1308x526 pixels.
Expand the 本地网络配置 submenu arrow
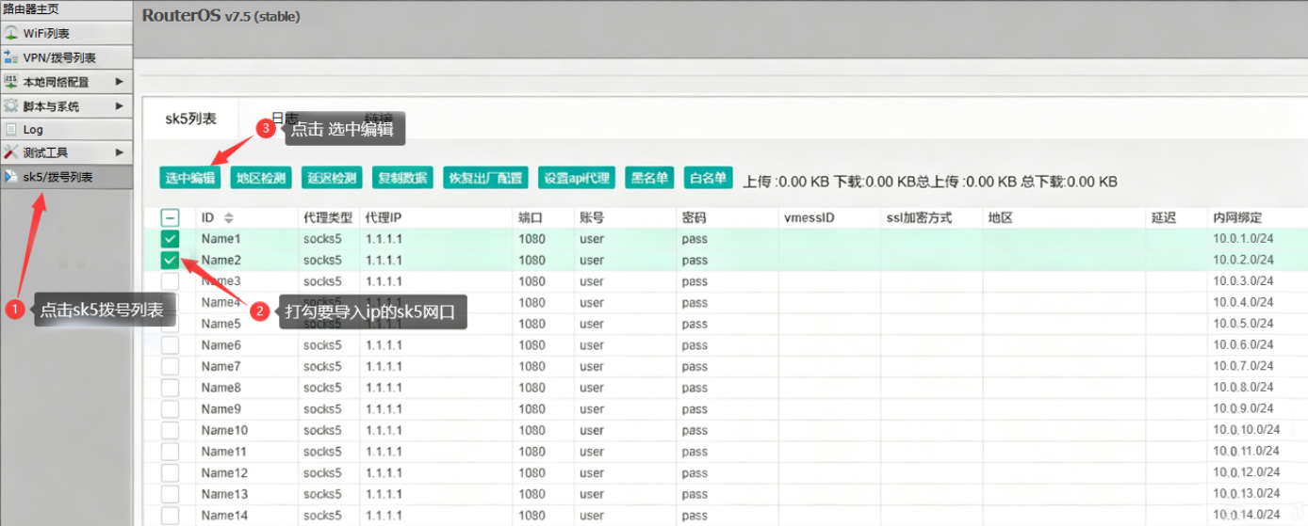click(120, 82)
